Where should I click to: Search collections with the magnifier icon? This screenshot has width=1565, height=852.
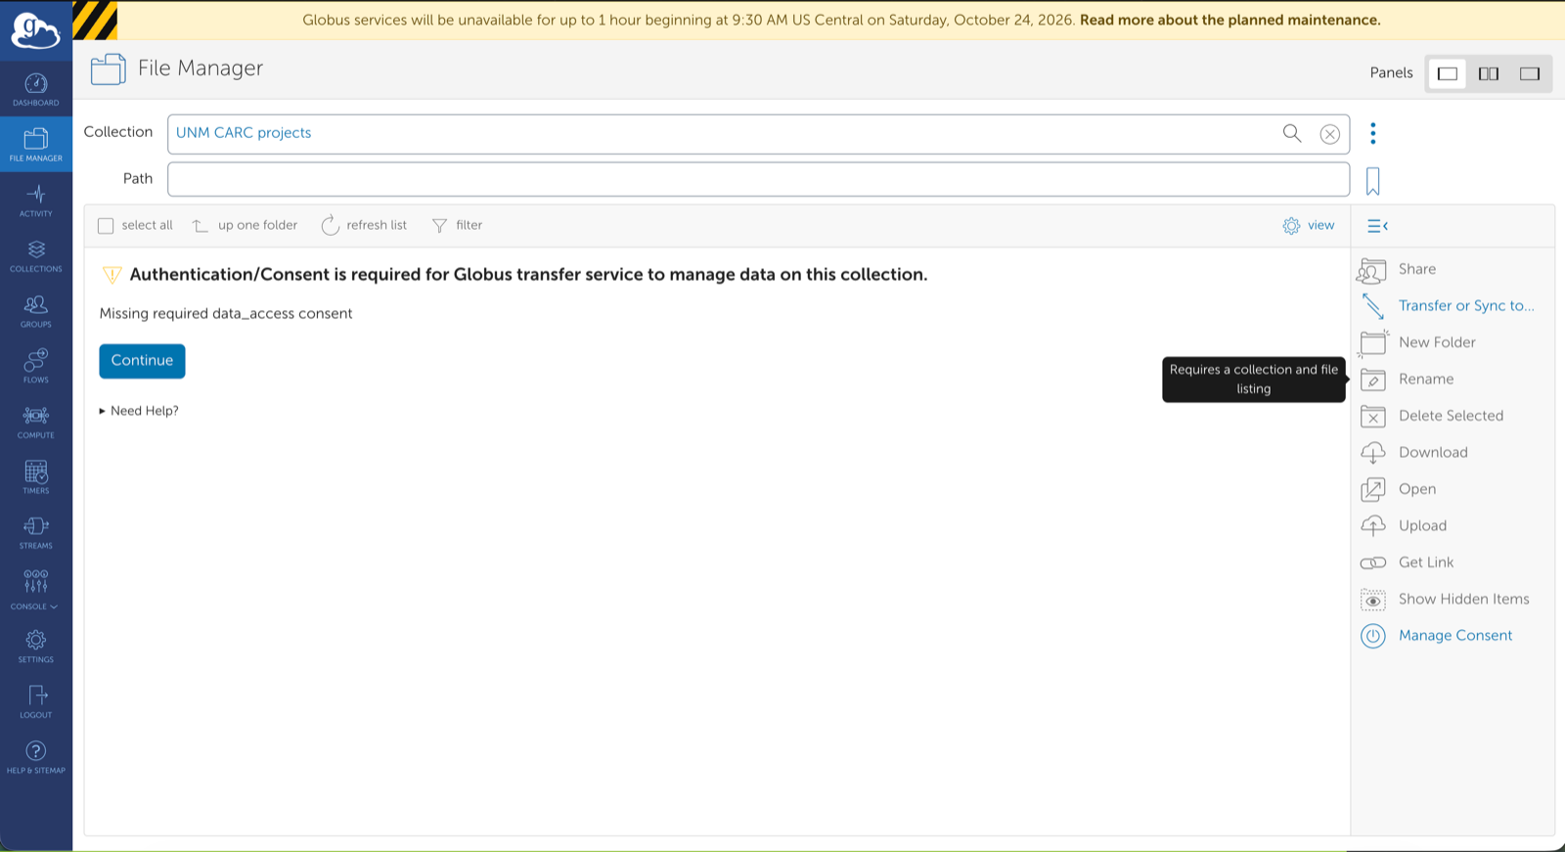pyautogui.click(x=1292, y=133)
